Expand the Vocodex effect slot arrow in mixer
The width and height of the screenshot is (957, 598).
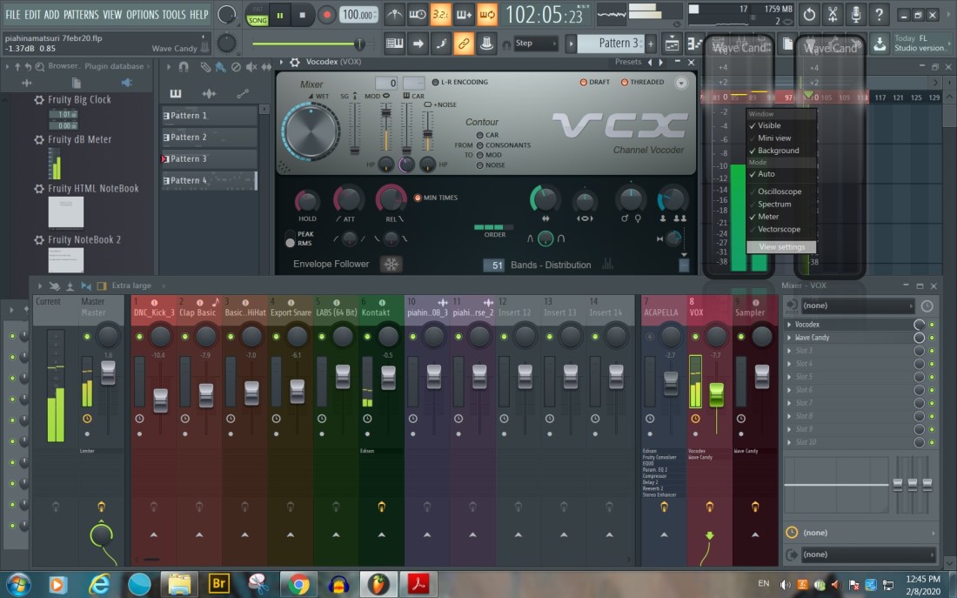coord(789,325)
